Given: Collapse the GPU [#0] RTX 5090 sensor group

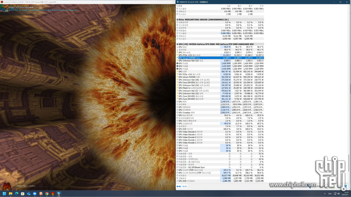Looking at the screenshot, I should [x=177, y=44].
